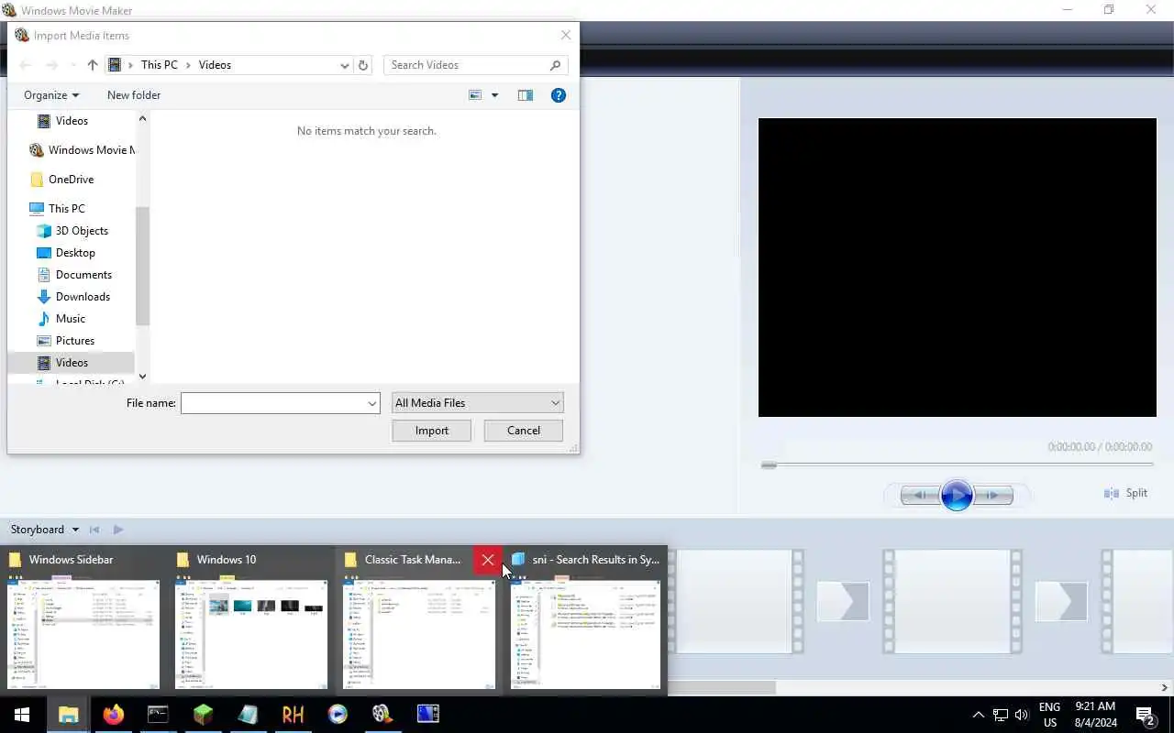Switch to Classic Task Manager thumbnail
The image size is (1174, 733).
[x=419, y=632]
